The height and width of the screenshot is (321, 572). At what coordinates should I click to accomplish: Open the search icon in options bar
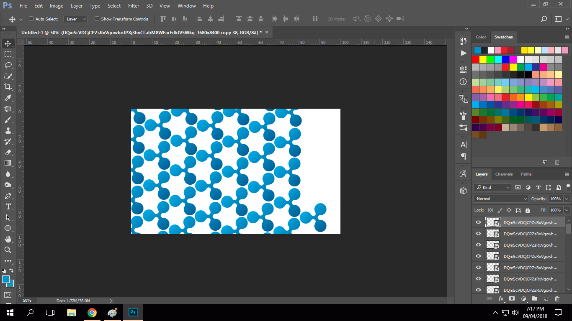pos(544,19)
